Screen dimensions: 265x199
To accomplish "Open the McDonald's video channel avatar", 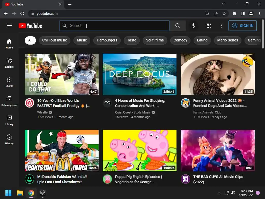I will coord(30,179).
